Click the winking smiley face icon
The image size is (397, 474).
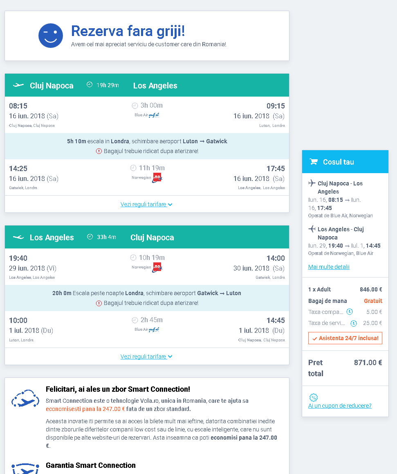[x=51, y=36]
